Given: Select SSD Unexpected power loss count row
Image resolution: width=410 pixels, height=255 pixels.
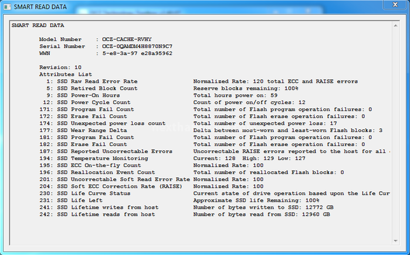Looking at the screenshot, I should coord(188,124).
